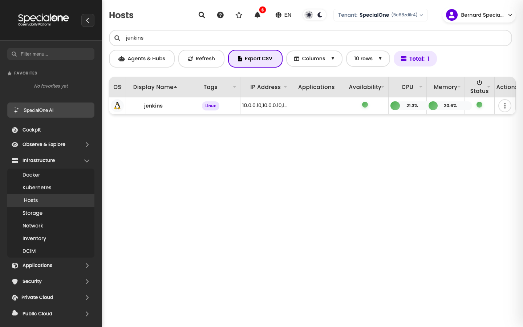Image resolution: width=523 pixels, height=327 pixels.
Task: Open the Memory column filter arrow
Action: 459,87
